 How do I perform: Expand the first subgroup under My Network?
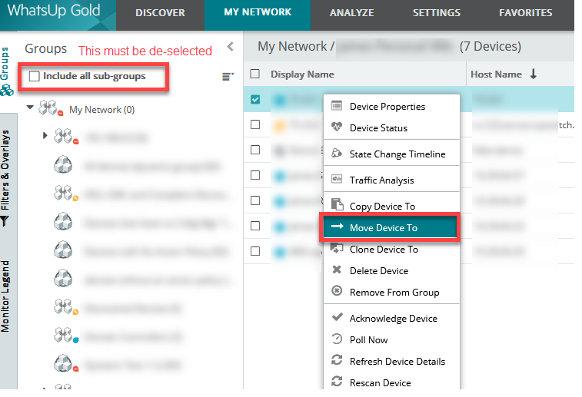45,136
